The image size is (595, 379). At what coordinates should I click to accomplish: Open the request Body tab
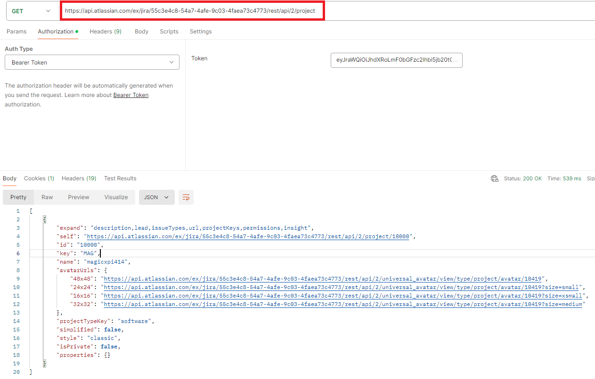141,32
